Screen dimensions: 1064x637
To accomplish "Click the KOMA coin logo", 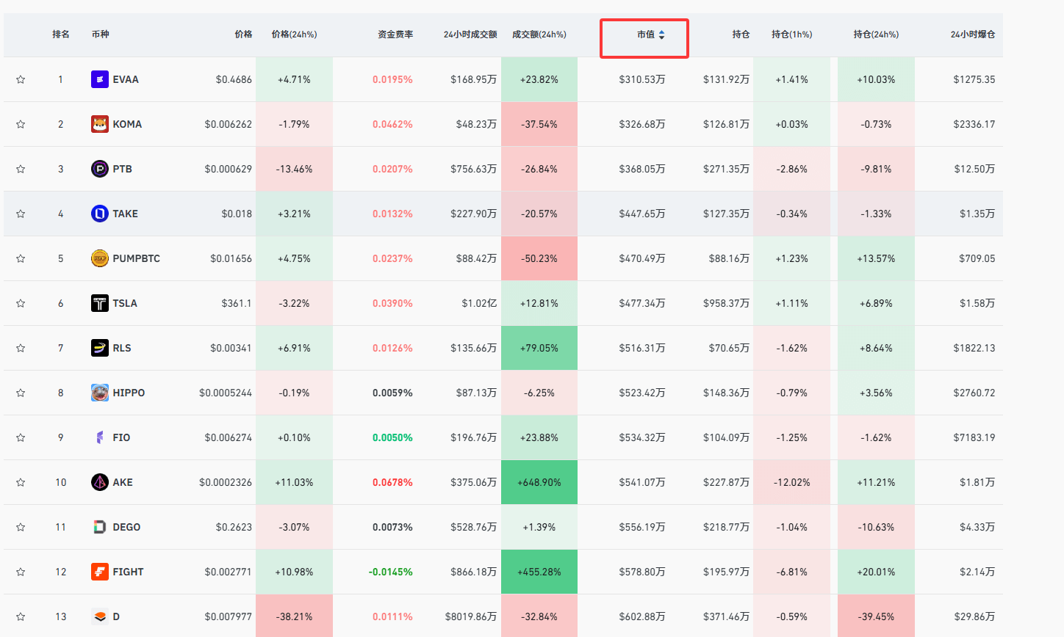I will [x=100, y=124].
